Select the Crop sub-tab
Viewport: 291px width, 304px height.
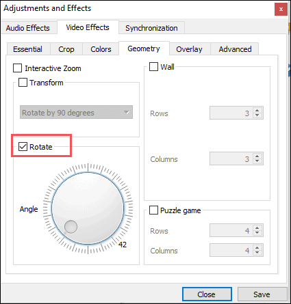[66, 49]
